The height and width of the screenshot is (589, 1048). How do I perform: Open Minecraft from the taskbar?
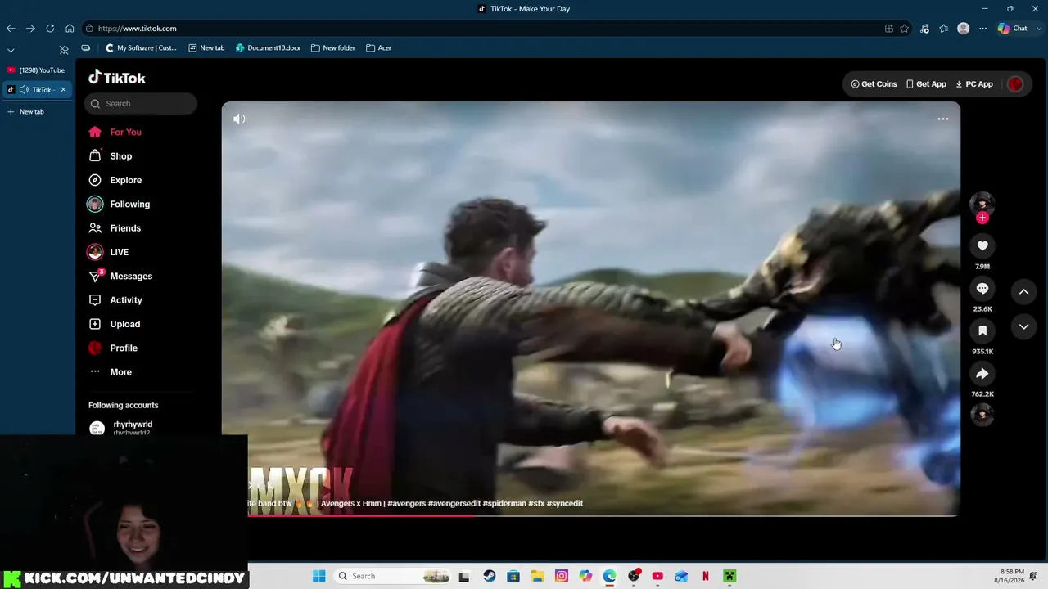[730, 576]
